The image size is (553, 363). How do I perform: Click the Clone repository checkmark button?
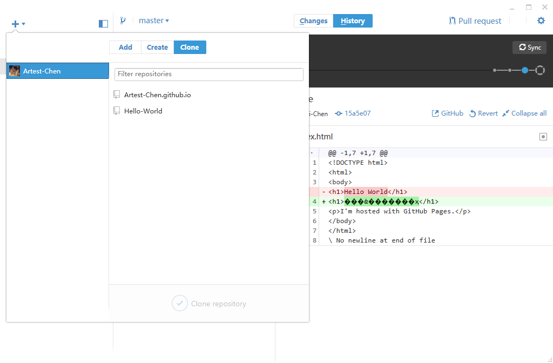(x=179, y=304)
